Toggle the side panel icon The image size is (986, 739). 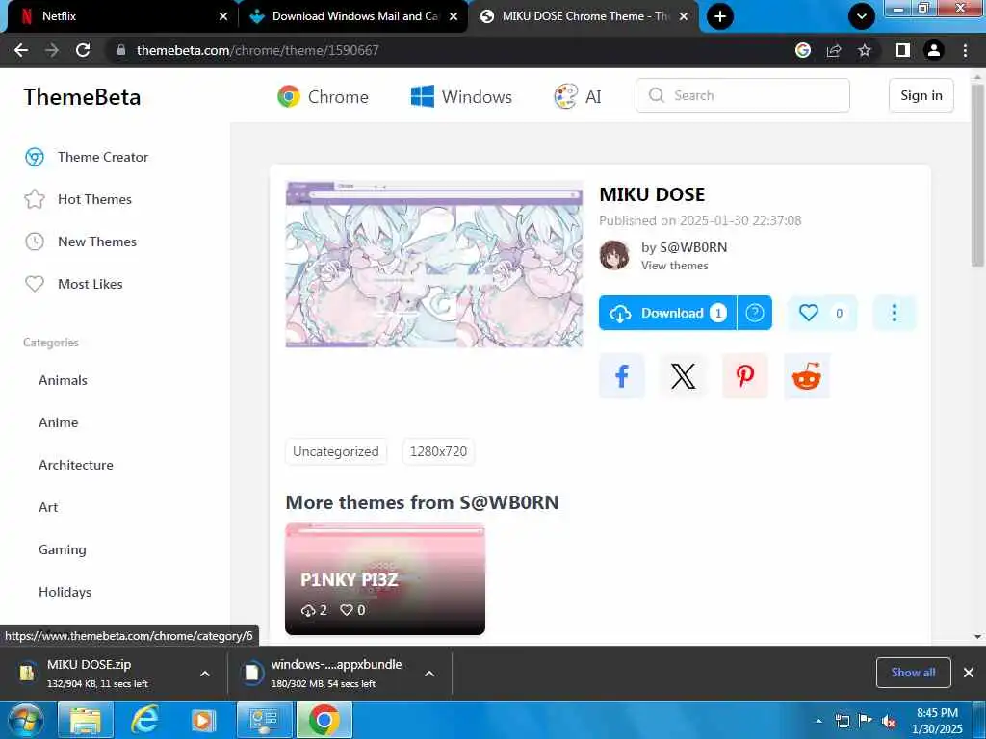click(902, 50)
